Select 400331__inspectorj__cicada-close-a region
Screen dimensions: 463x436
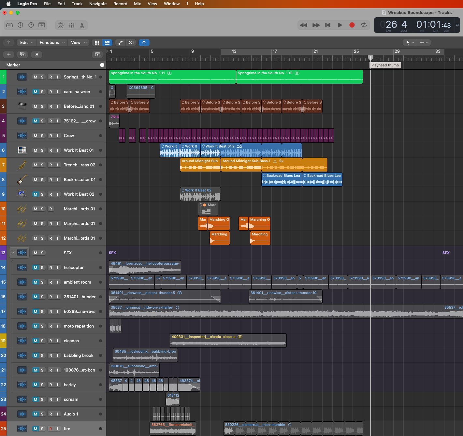pyautogui.click(x=228, y=341)
